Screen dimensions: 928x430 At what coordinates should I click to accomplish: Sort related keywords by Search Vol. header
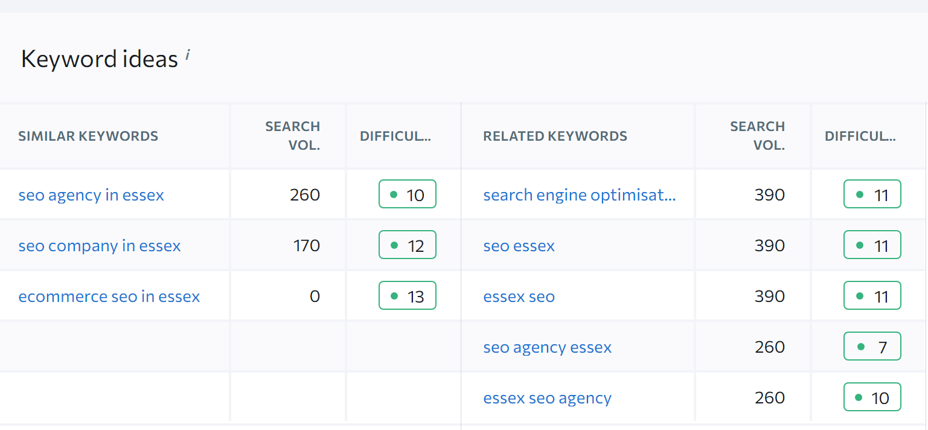click(758, 136)
